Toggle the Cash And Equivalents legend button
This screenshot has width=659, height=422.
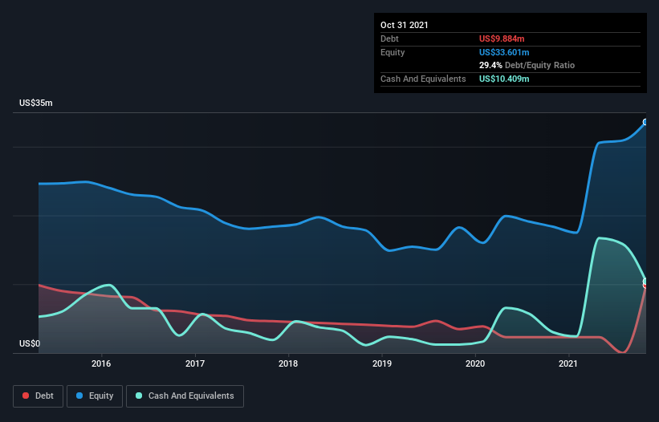tap(185, 396)
